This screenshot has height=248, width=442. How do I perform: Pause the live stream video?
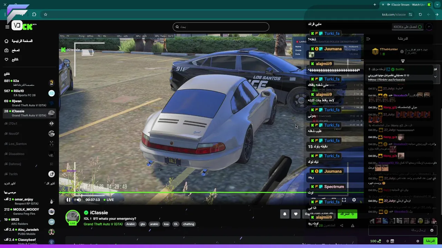coord(68,200)
